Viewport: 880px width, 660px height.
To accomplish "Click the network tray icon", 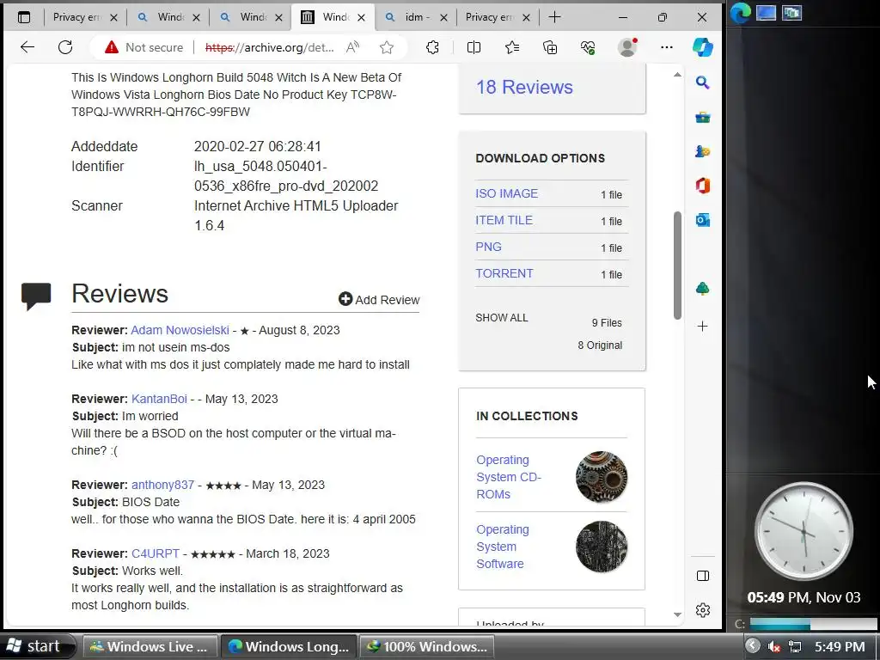I will point(794,646).
